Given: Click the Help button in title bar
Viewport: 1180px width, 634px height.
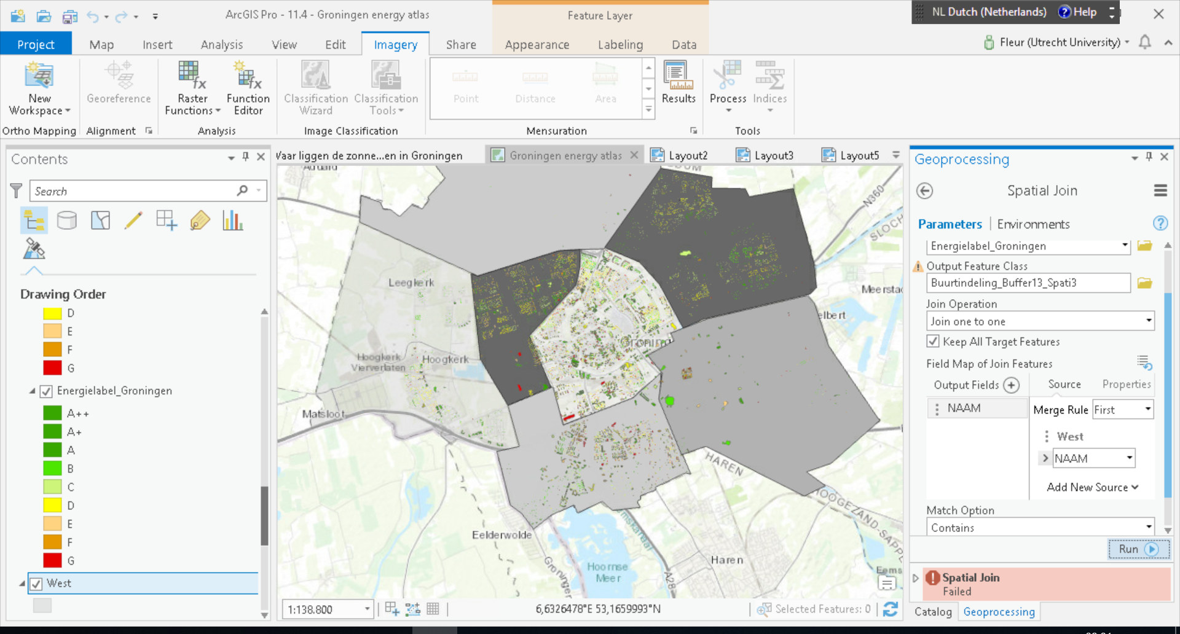Looking at the screenshot, I should [x=1077, y=12].
